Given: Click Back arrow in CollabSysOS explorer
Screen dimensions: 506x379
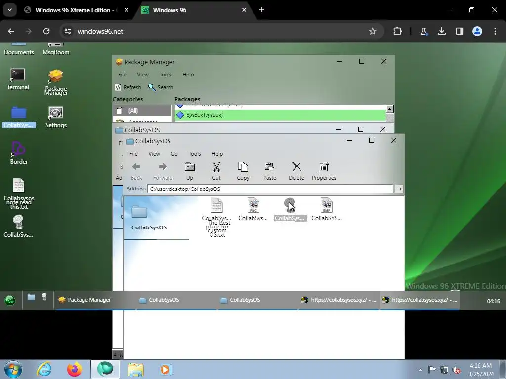Looking at the screenshot, I should (x=136, y=171).
